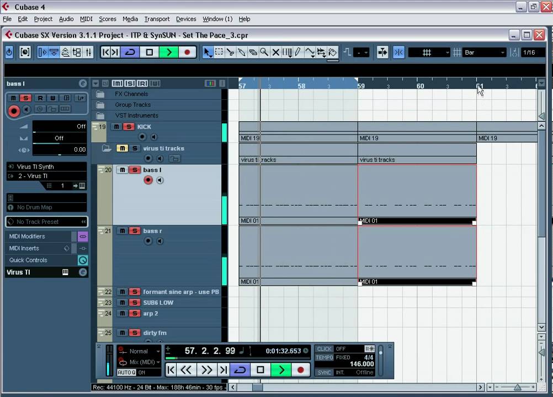Viewport: 553px width, 397px height.
Task: Open the File menu
Action: pos(7,19)
